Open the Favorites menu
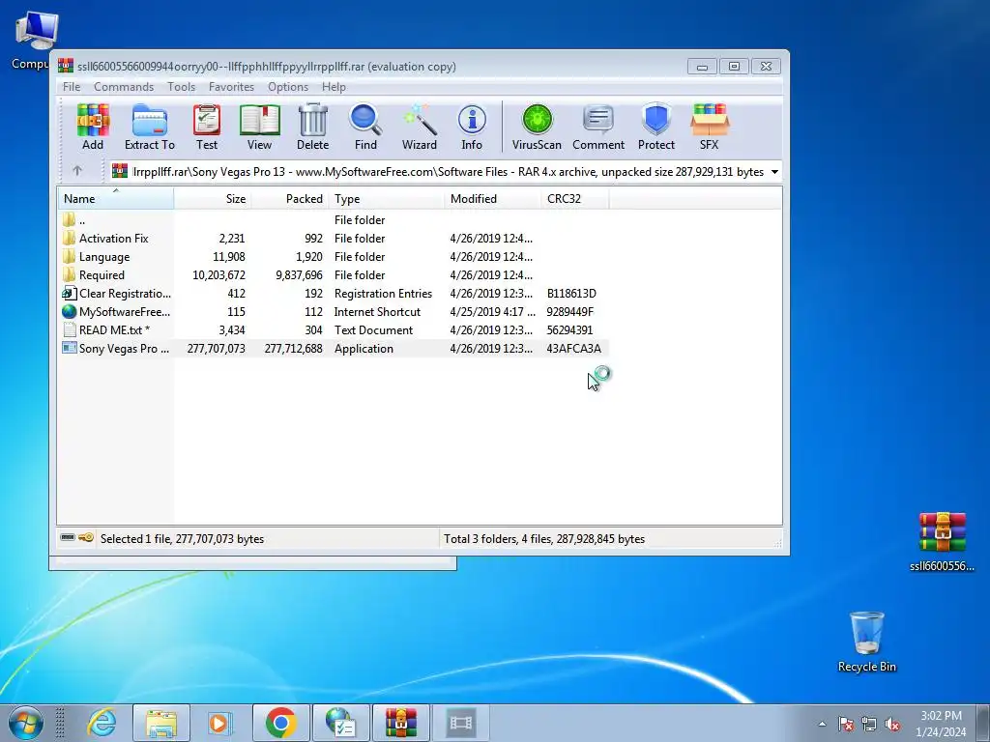Viewport: 990px width, 742px height. pyautogui.click(x=231, y=86)
